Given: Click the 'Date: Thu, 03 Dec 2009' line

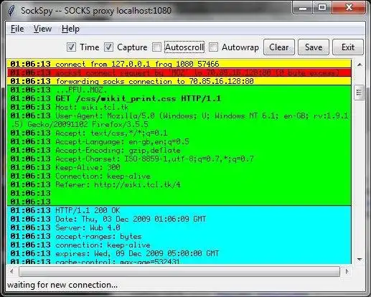Looking at the screenshot, I should [179, 219].
